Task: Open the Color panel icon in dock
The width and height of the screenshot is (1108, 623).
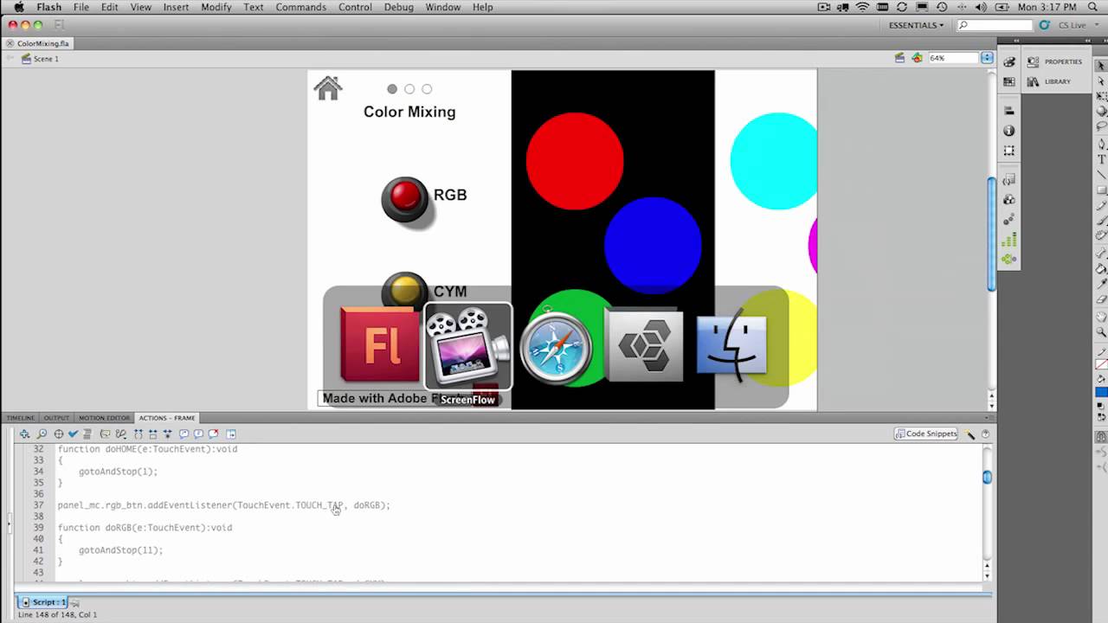Action: [x=1009, y=62]
